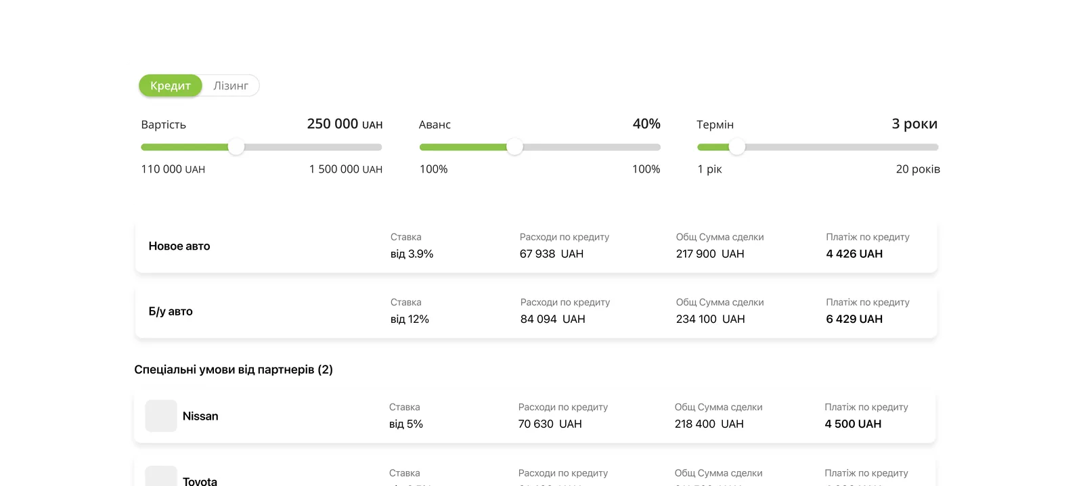Click the Nissan logo placeholder
Viewport: 1083px width, 486px height.
pos(161,416)
